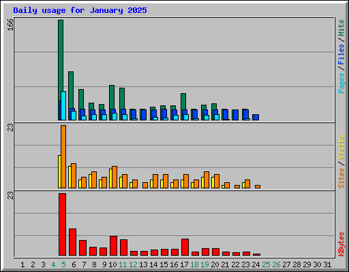
Task: Click the red 'KBytes' legend label
Action: [x=341, y=244]
